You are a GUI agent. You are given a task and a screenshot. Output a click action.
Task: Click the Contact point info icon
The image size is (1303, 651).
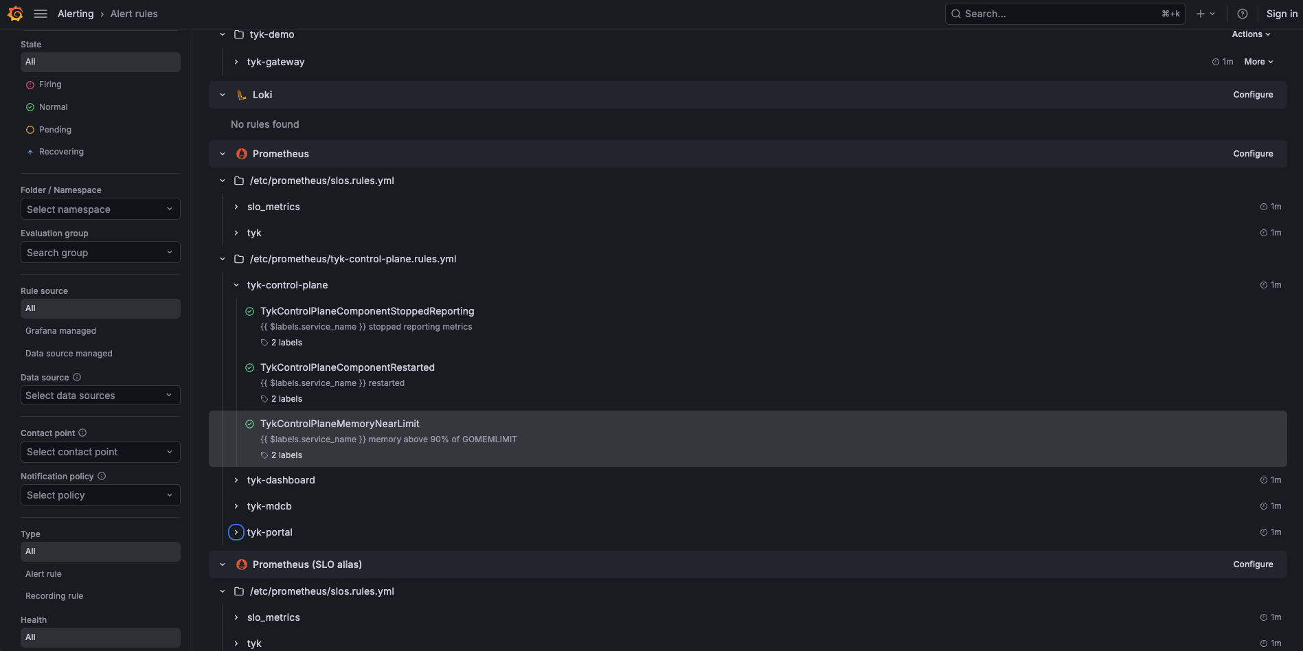point(82,433)
